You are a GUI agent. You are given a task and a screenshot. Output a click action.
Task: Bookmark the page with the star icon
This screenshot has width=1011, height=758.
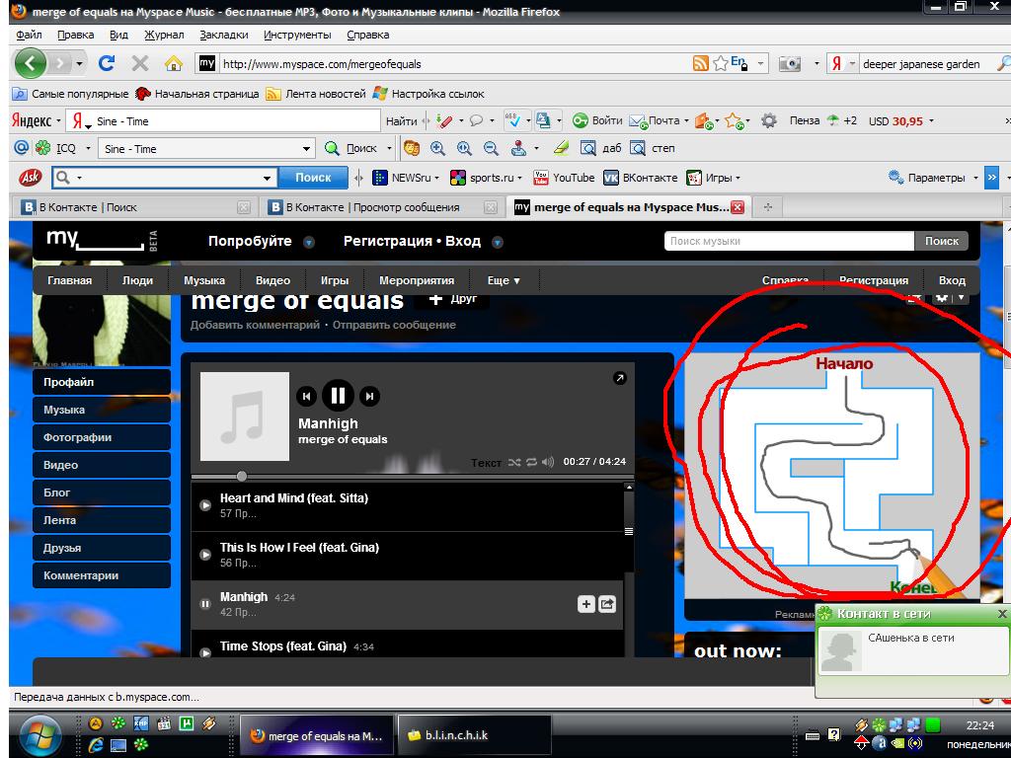tap(720, 63)
